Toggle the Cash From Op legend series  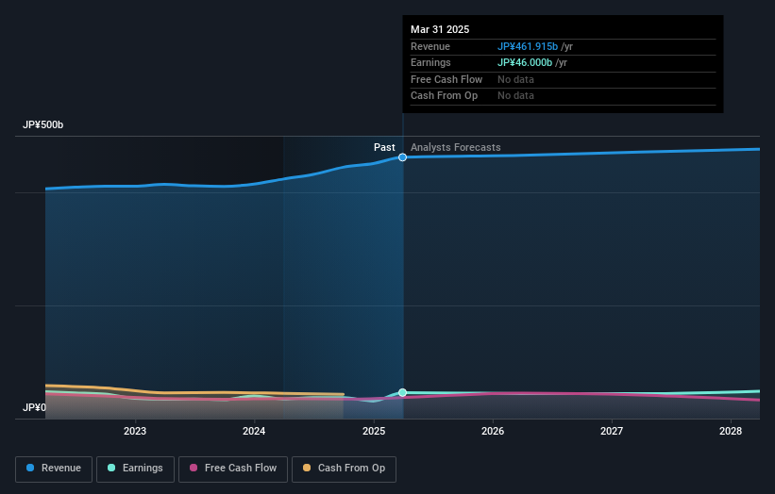(344, 469)
